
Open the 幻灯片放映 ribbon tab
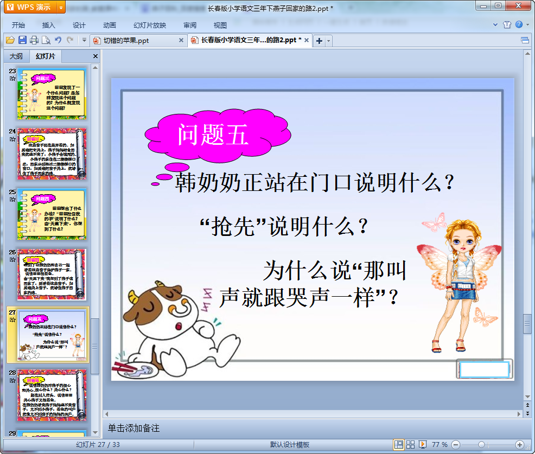[x=150, y=25]
